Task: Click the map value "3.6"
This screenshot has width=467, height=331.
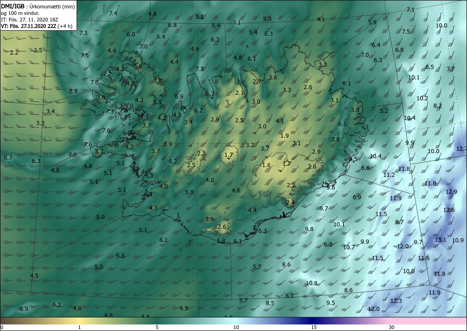Action: 273,77
